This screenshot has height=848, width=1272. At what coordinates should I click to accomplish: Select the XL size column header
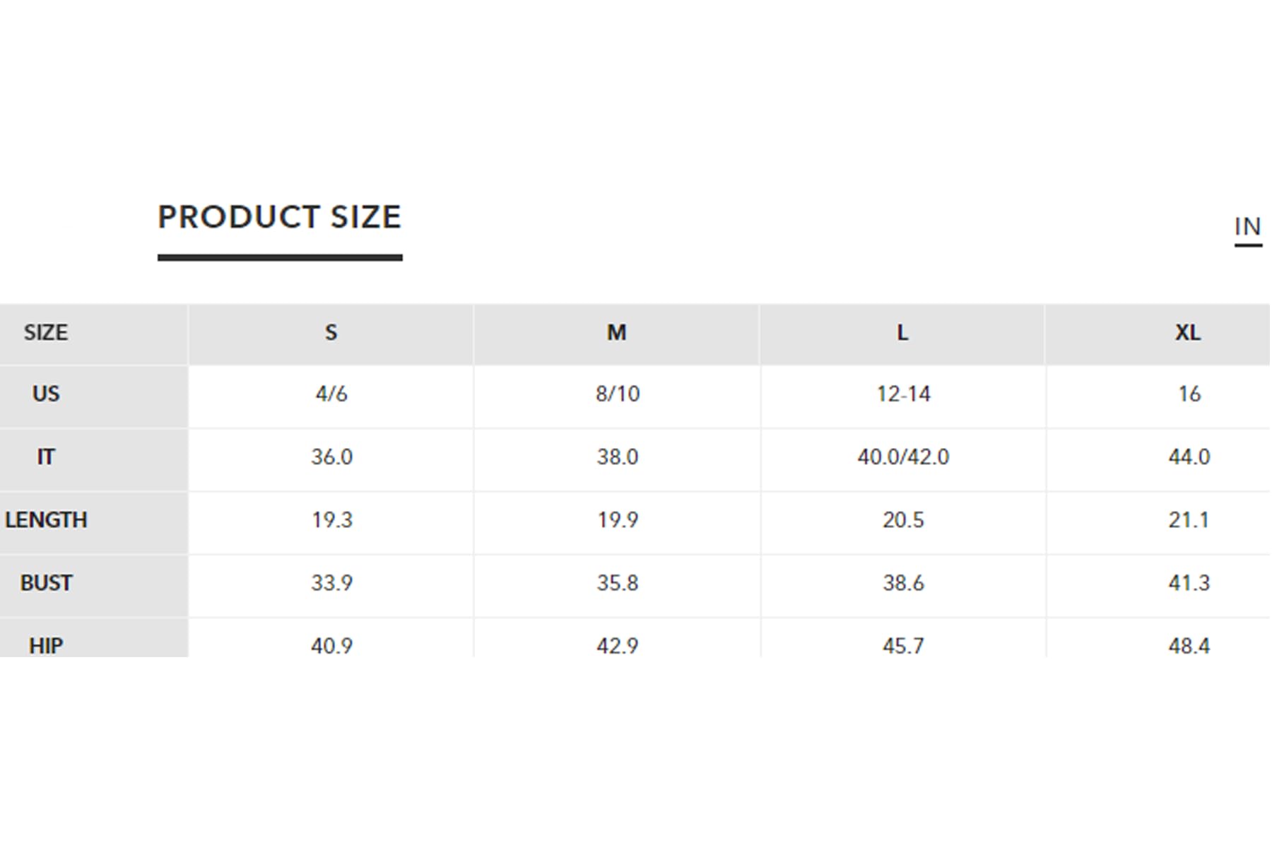pos(1158,333)
